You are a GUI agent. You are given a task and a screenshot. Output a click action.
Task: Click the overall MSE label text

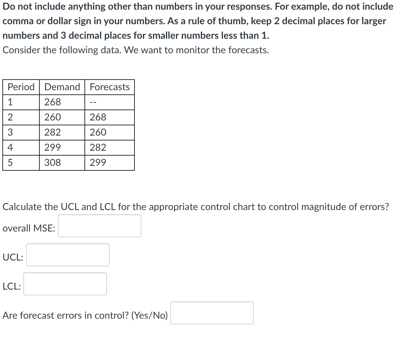[28, 228]
